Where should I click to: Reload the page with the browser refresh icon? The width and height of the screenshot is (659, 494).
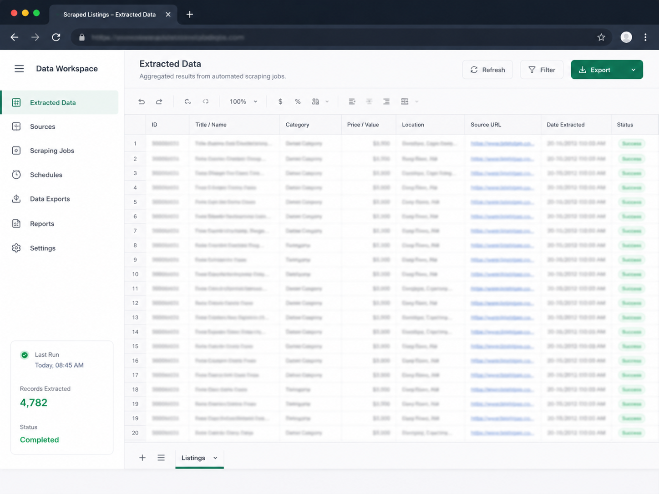(56, 37)
